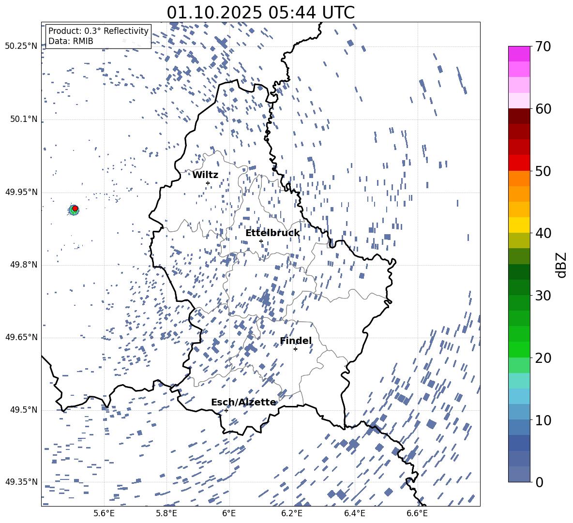This screenshot has width=573, height=523.
Task: Click the 6.4°E longitude label
Action: (355, 513)
